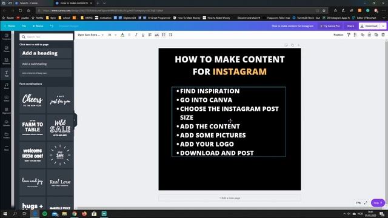Toggle italic formatting
The image size is (388, 218).
tap(136, 35)
